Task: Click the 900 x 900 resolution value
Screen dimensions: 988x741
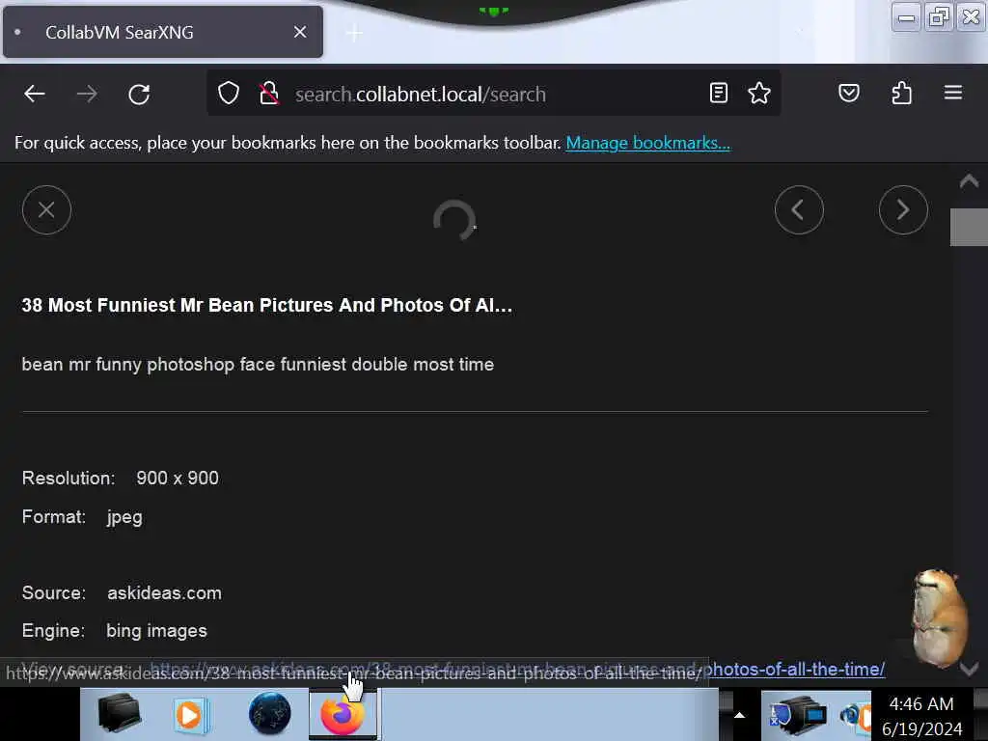Action: (178, 479)
